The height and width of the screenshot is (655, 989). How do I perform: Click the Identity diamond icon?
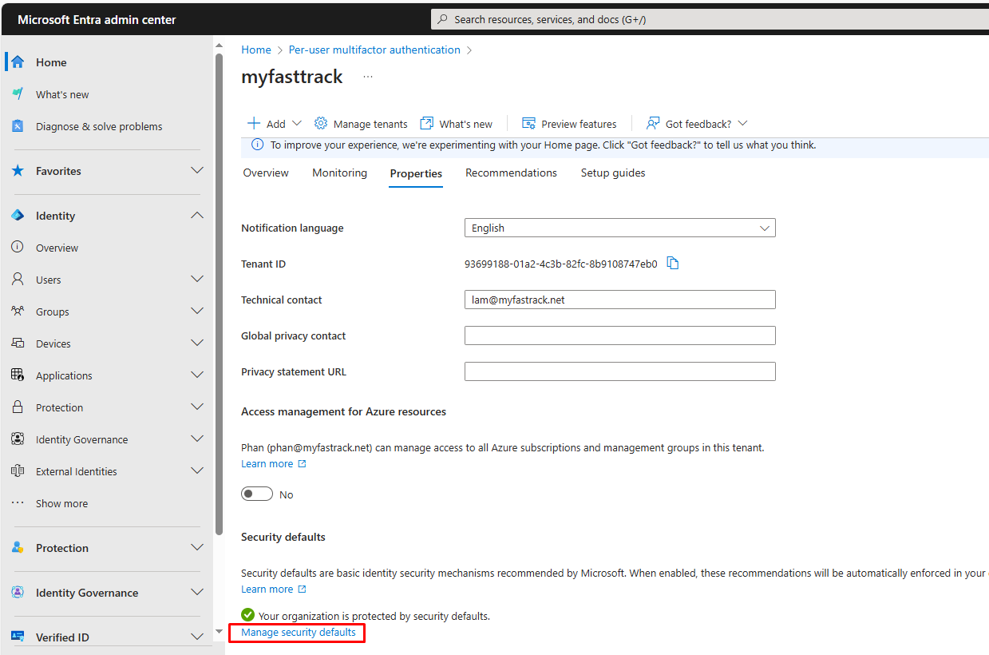coord(18,216)
